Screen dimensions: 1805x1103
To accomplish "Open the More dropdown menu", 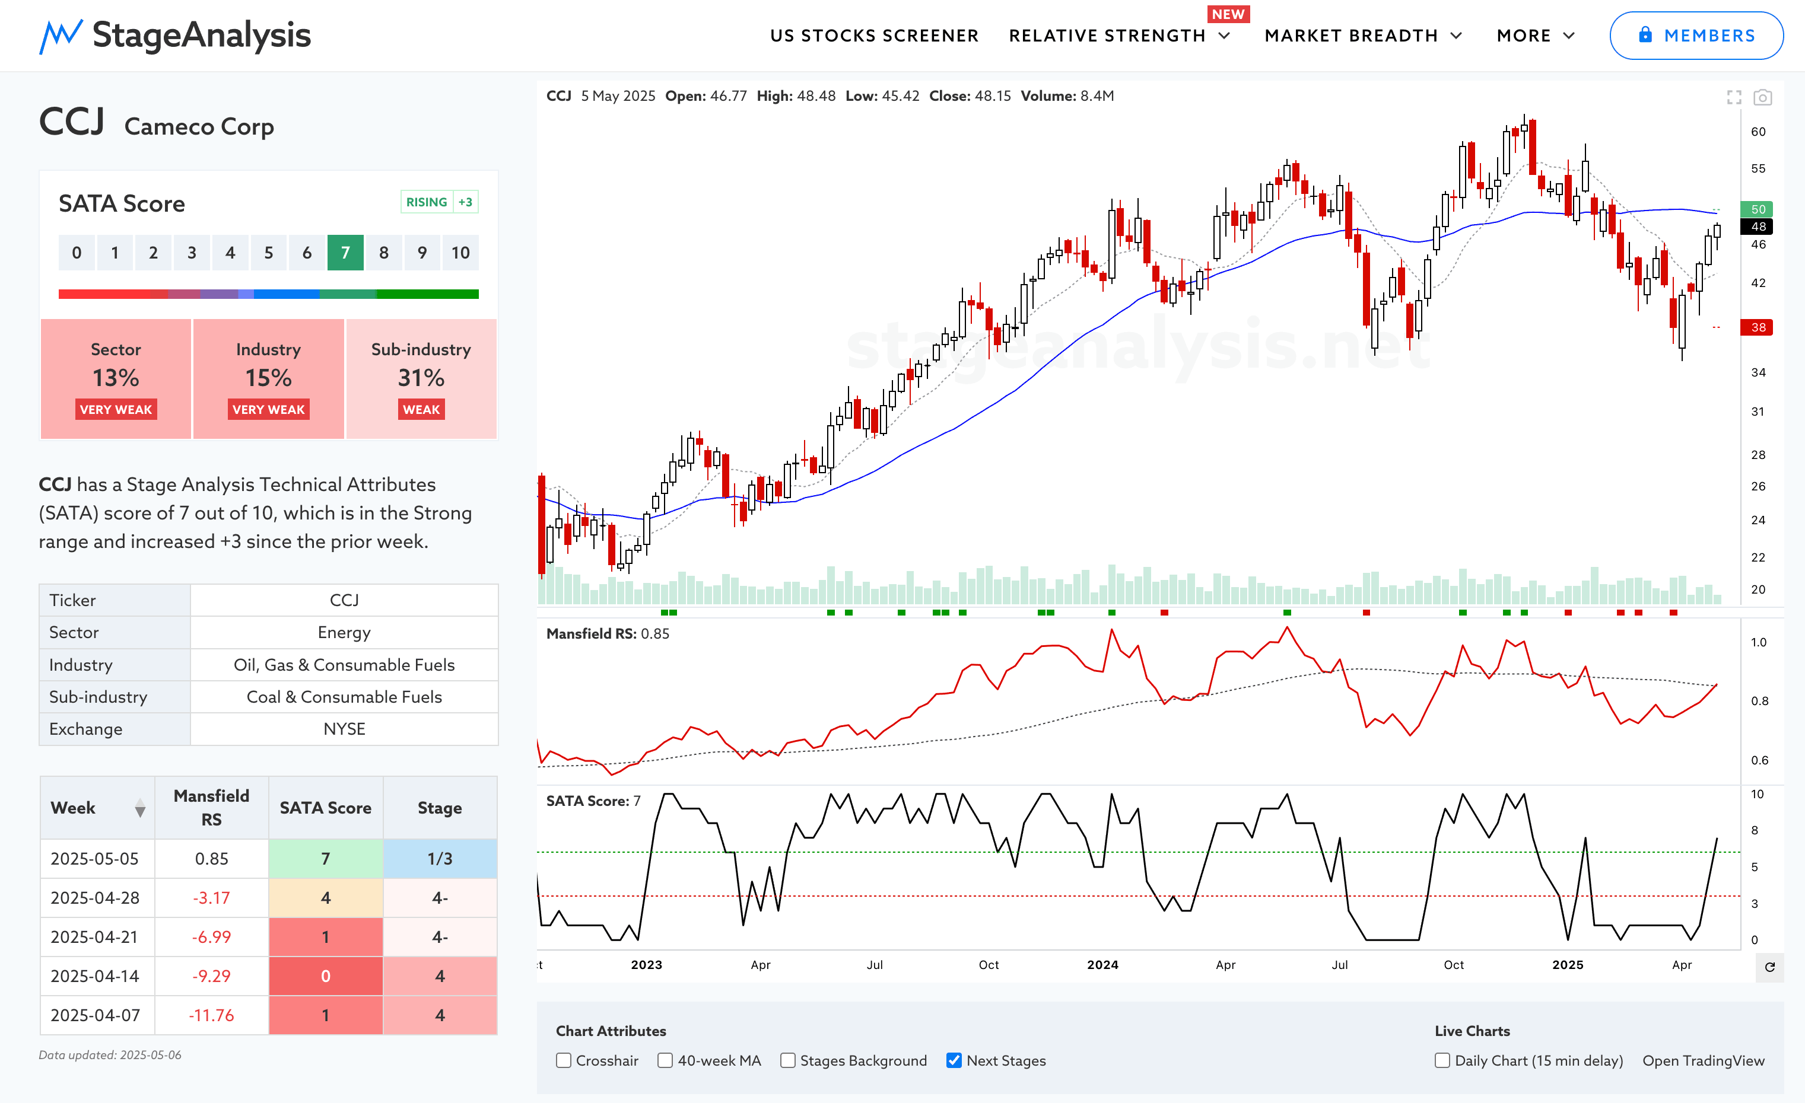I will coord(1536,36).
